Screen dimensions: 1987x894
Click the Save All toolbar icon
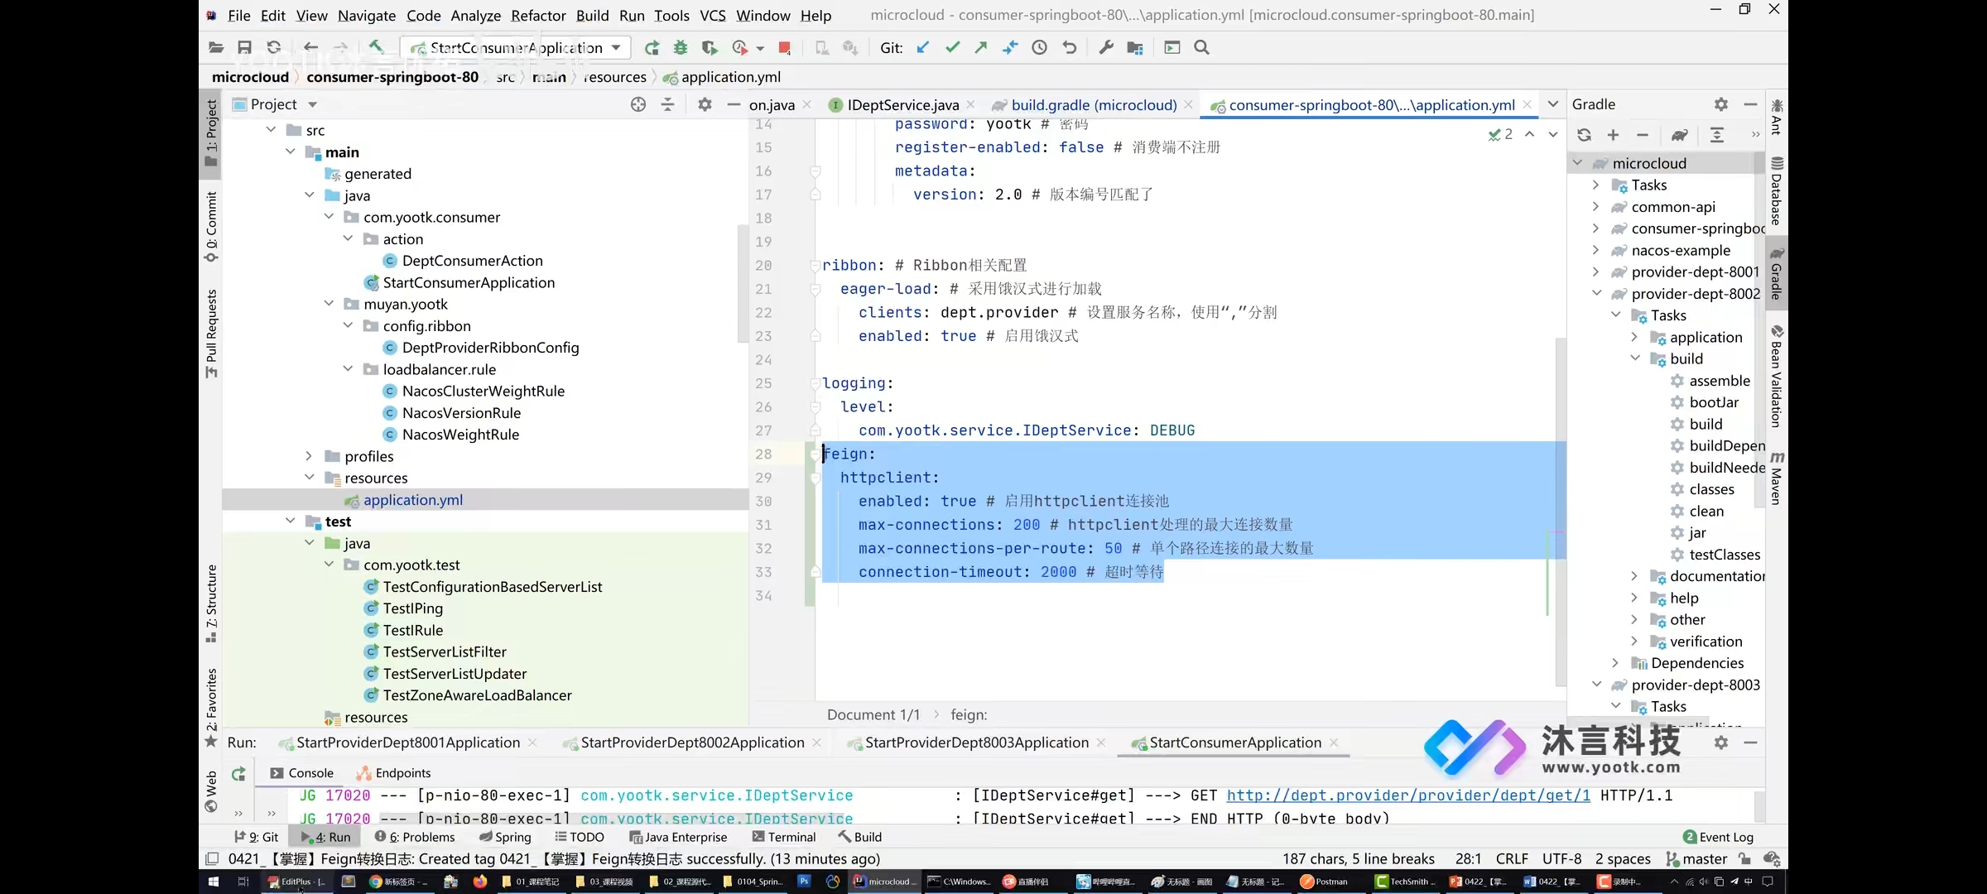click(x=244, y=48)
